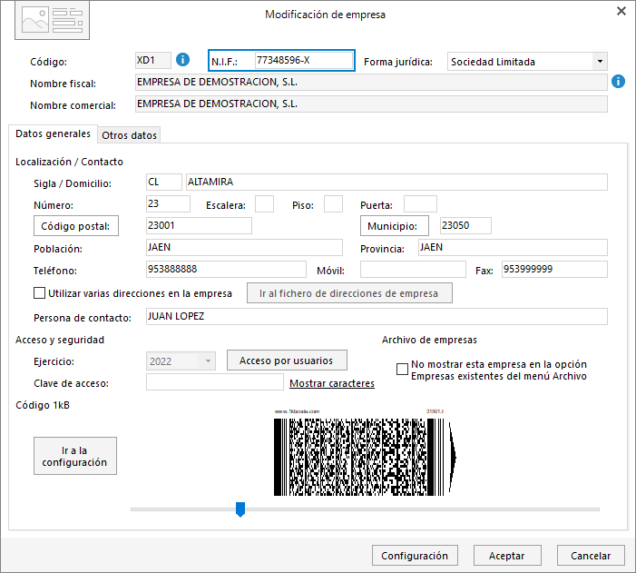Click the info icon next to Código
The image size is (636, 573).
(182, 60)
